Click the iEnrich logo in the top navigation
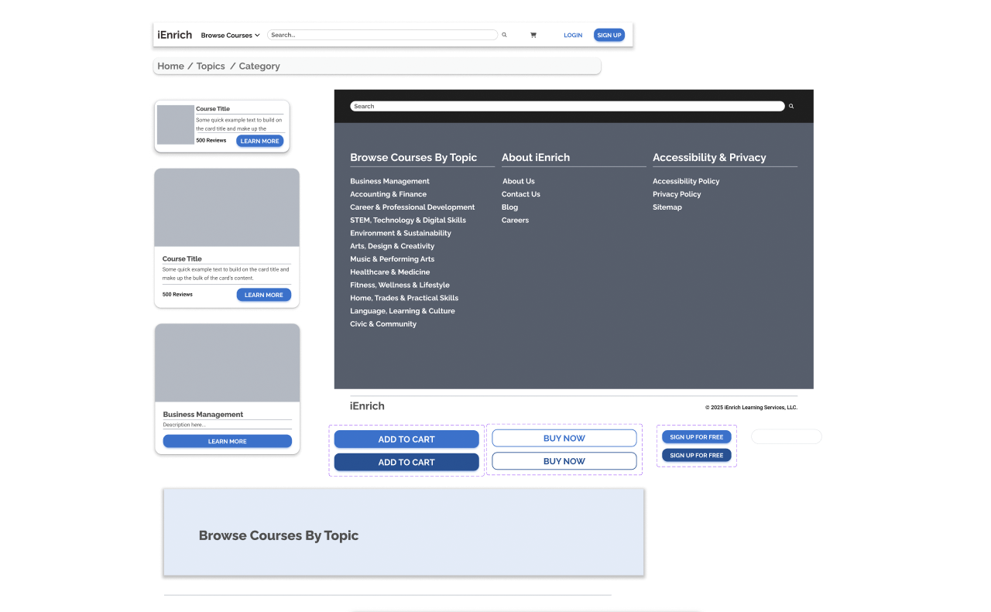991x612 pixels. tap(175, 35)
